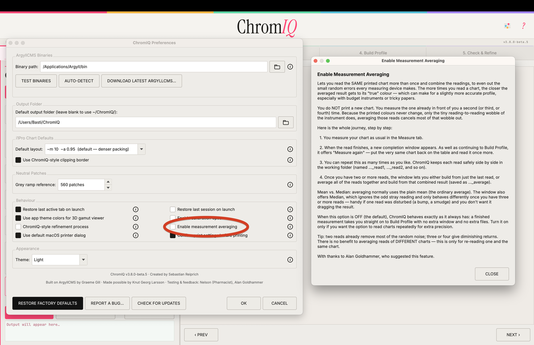This screenshot has height=345, width=534.
Task: Show info for confirm print settings before printing
Action: pos(290,235)
